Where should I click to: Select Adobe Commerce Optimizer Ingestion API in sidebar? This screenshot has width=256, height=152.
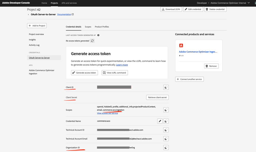[x=42, y=72]
